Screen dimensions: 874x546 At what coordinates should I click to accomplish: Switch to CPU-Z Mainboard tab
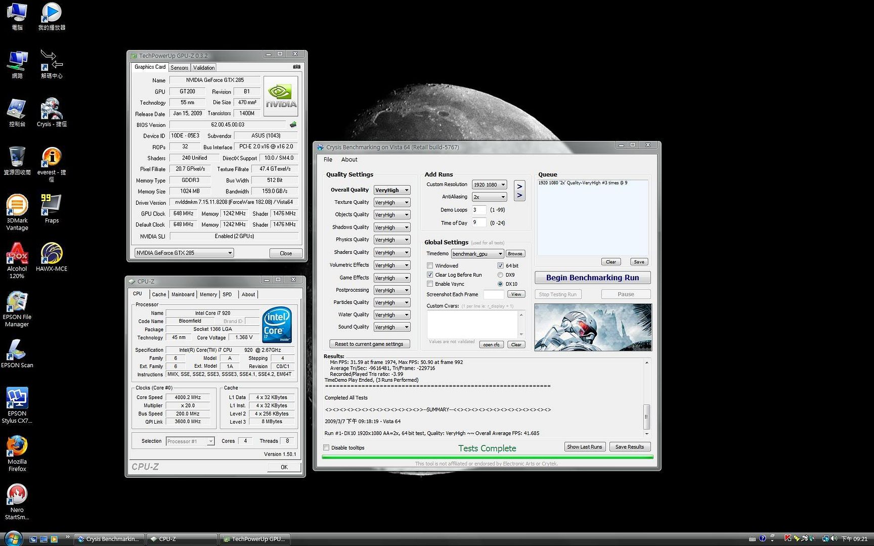pos(183,294)
